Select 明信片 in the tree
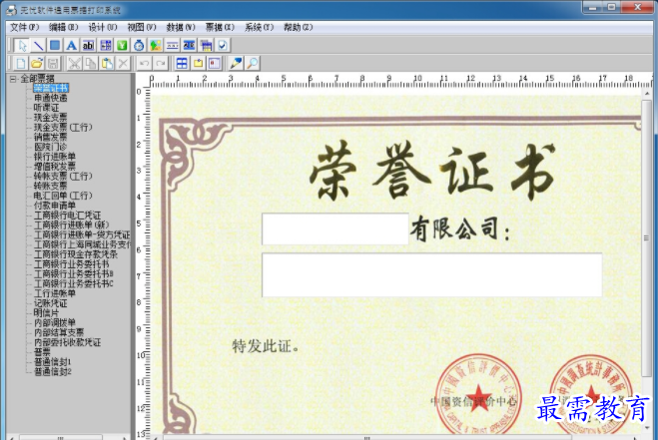658x440 pixels. point(46,313)
